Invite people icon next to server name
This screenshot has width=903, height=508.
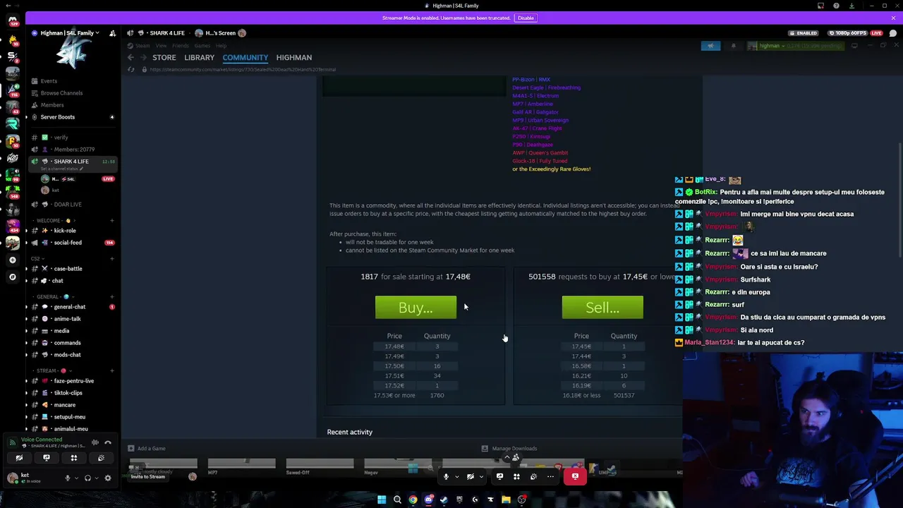[112, 33]
